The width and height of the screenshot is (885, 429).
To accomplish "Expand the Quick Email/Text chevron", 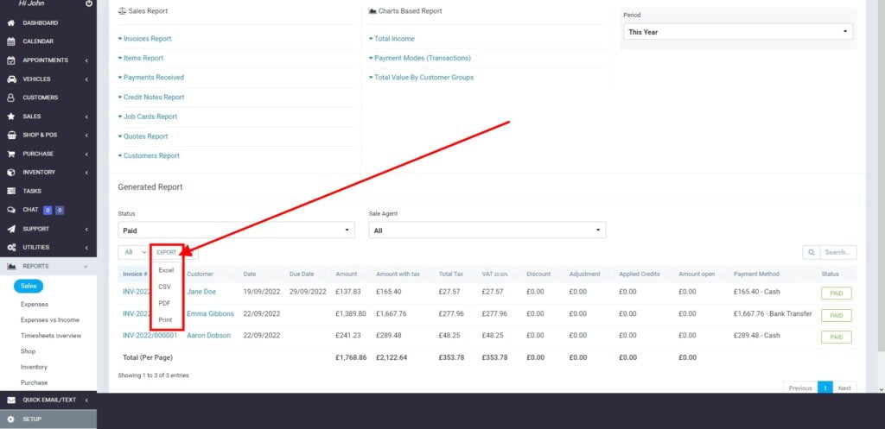I will 86,401.
